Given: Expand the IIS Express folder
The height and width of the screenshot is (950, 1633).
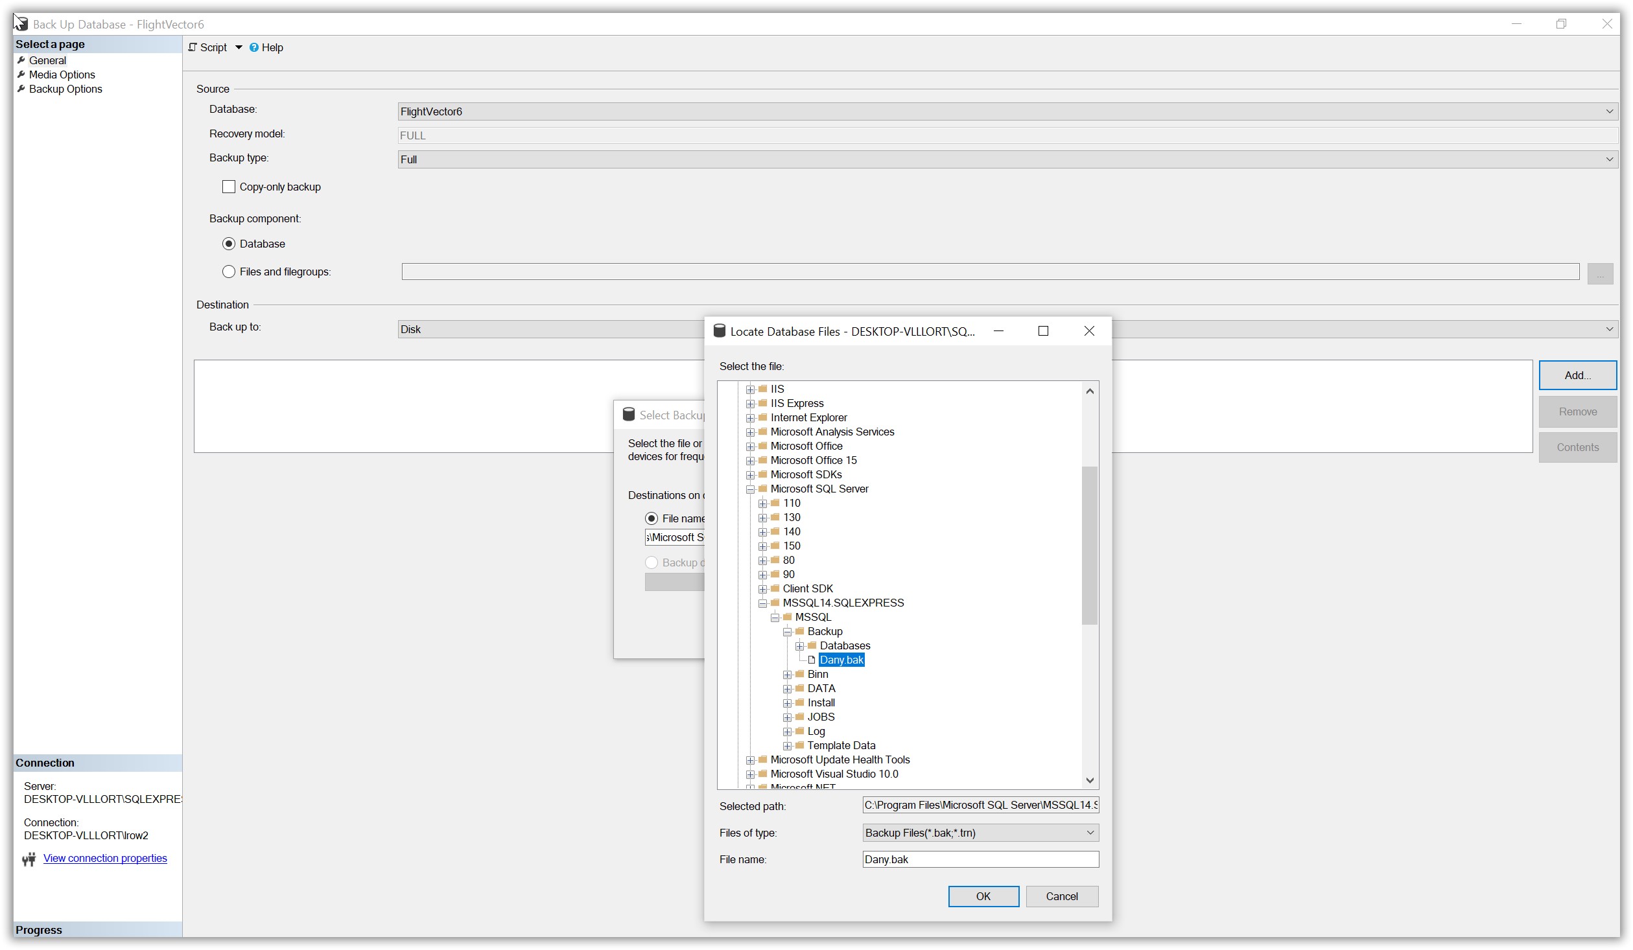Looking at the screenshot, I should [750, 404].
